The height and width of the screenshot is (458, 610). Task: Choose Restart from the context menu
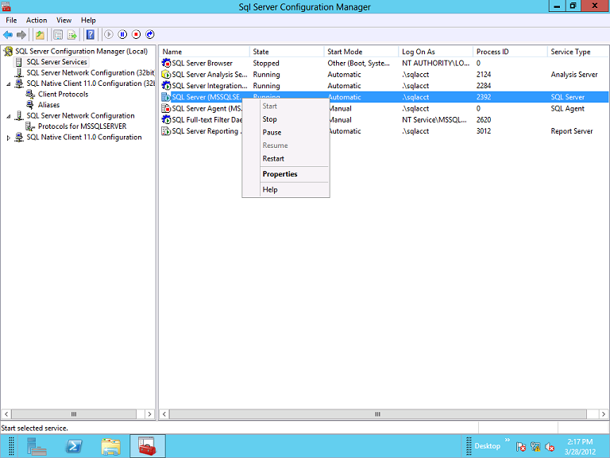pos(286,158)
